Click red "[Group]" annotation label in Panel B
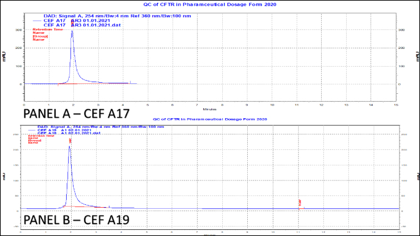Viewport: 420px width, 236px height. (x=34, y=140)
